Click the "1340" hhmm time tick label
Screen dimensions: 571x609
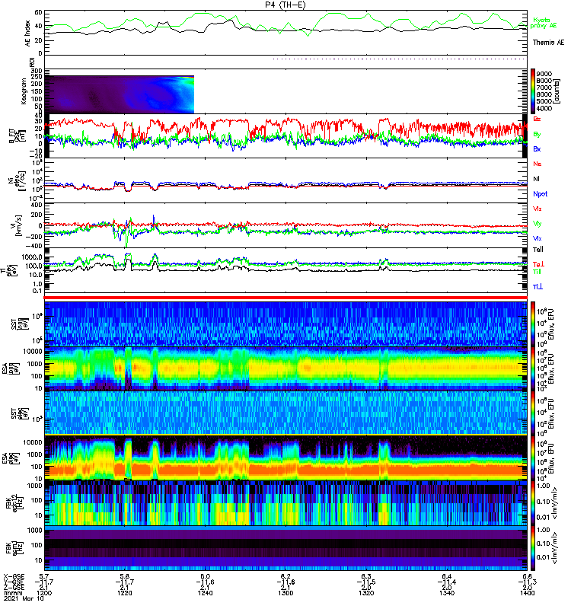[x=447, y=593]
